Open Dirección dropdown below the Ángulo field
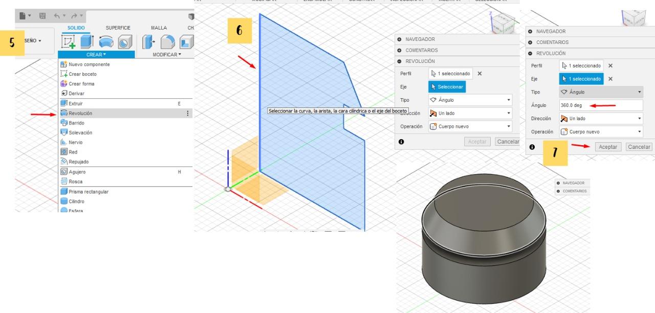This screenshot has height=313, width=655. [601, 118]
